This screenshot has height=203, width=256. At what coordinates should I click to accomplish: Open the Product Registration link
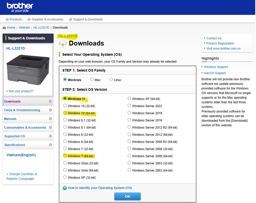(x=220, y=43)
